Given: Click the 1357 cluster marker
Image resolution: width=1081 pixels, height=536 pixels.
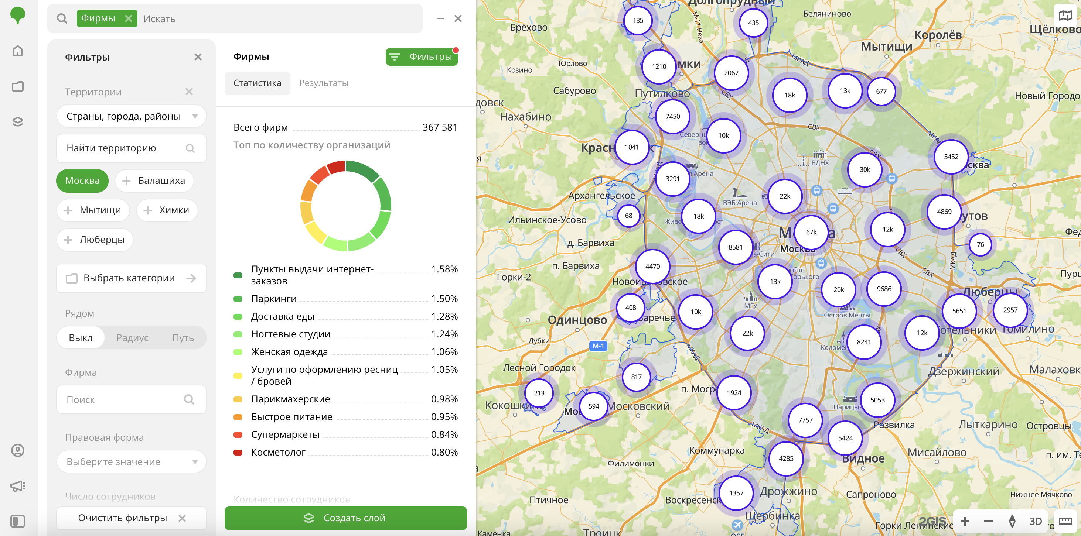Looking at the screenshot, I should click(736, 493).
